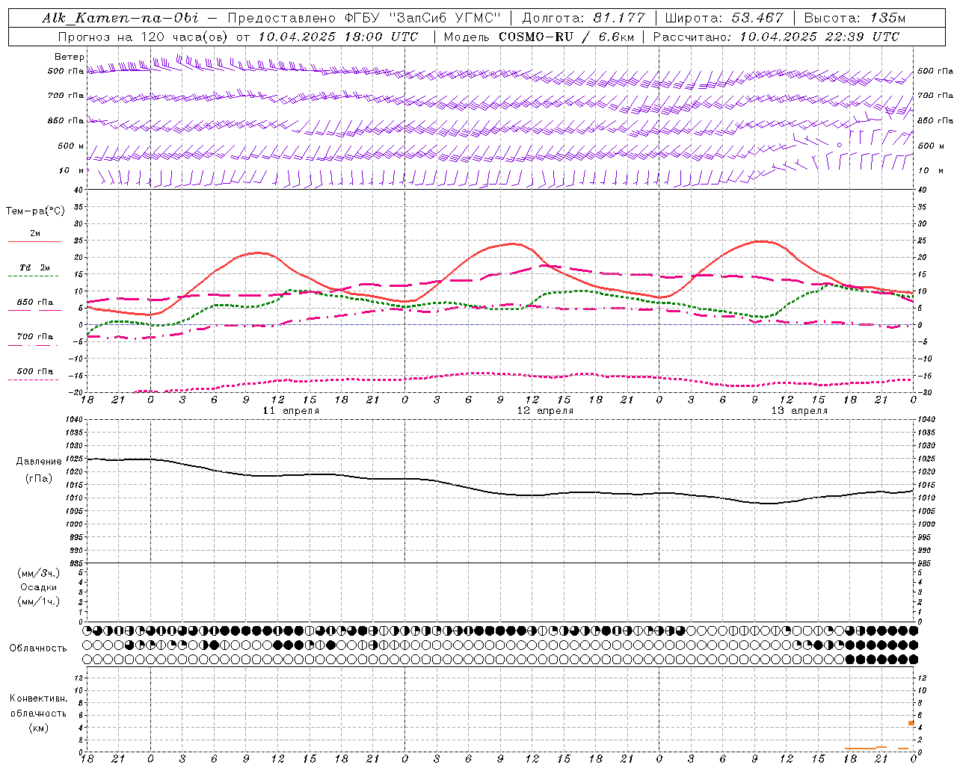Click the right-side 850 гПа wind label
This screenshot has height=765, width=957.
point(935,120)
